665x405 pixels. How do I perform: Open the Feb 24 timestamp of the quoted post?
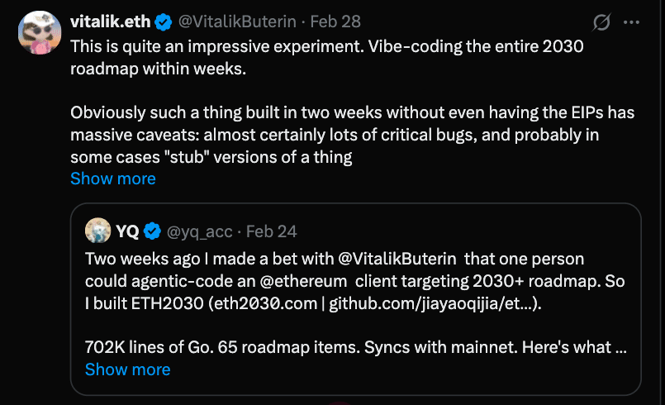coord(272,231)
